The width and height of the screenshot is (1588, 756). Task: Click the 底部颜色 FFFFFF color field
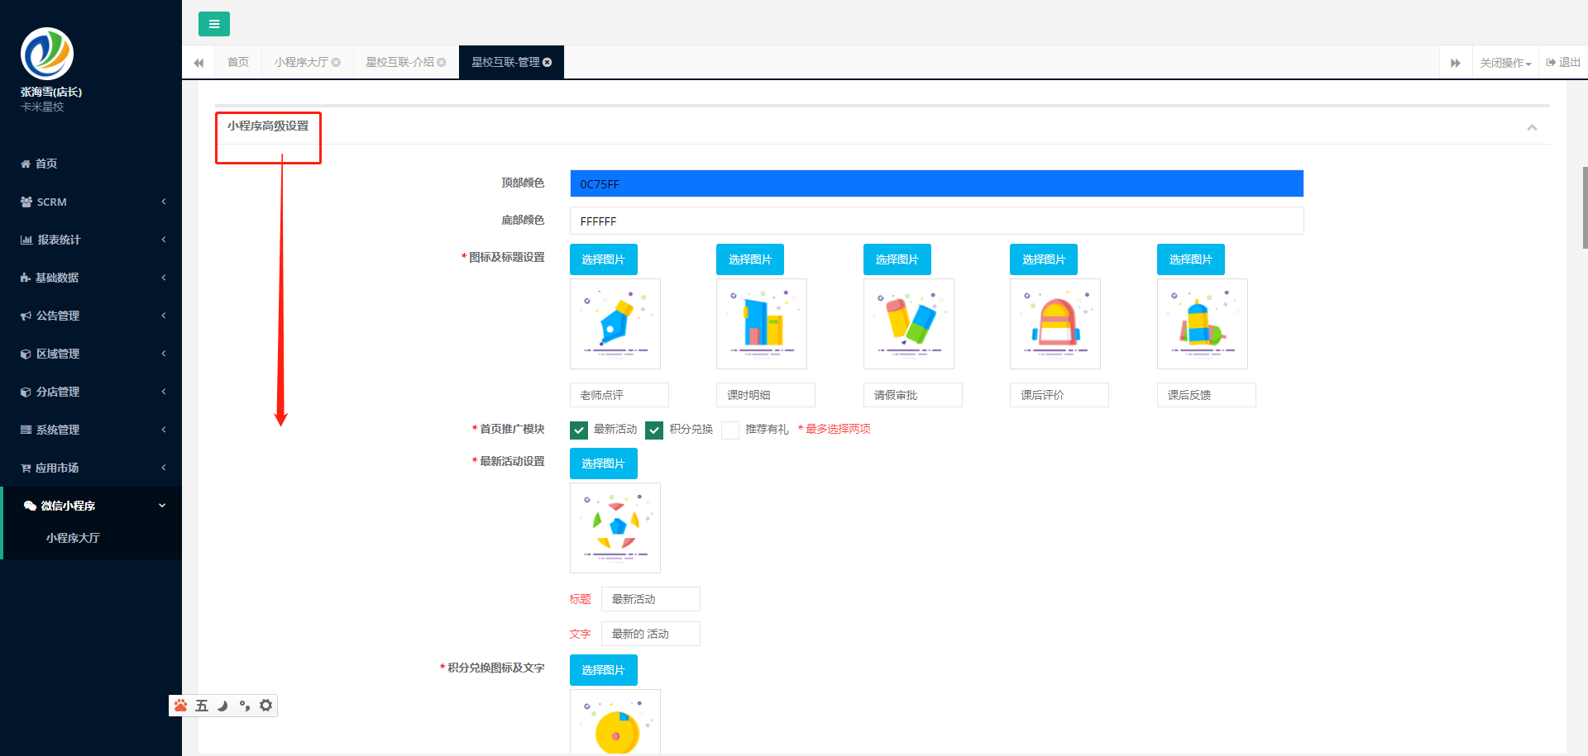pyautogui.click(x=936, y=221)
